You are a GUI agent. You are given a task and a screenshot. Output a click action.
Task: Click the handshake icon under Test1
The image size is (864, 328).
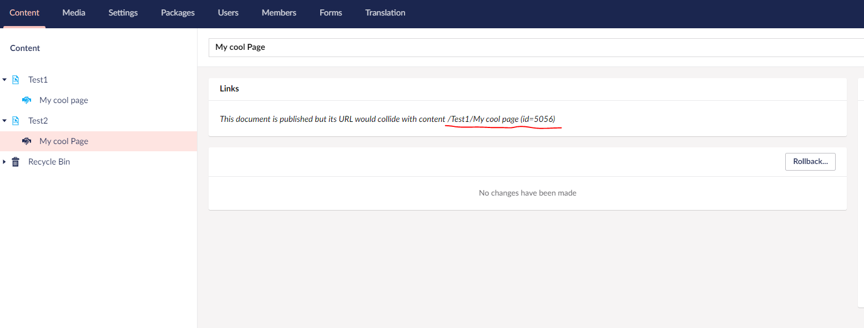26,100
